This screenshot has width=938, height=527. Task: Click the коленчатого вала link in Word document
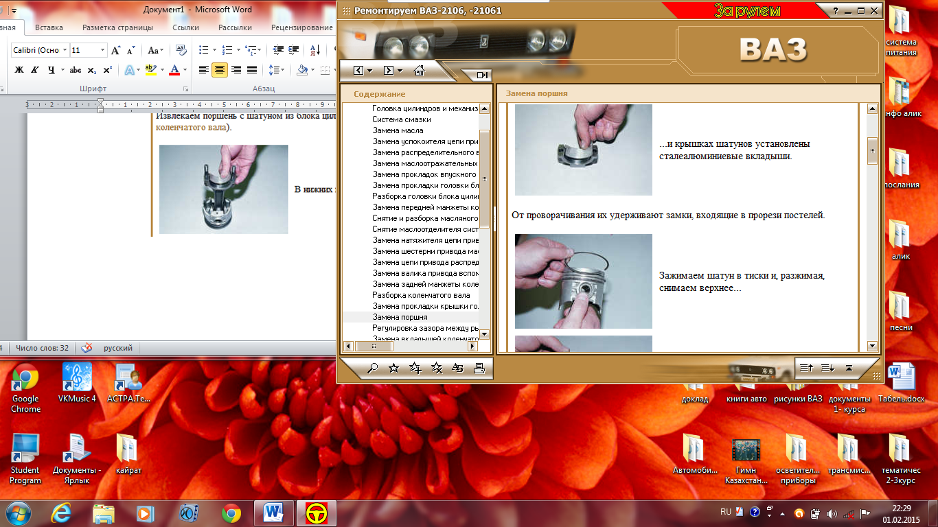click(192, 127)
